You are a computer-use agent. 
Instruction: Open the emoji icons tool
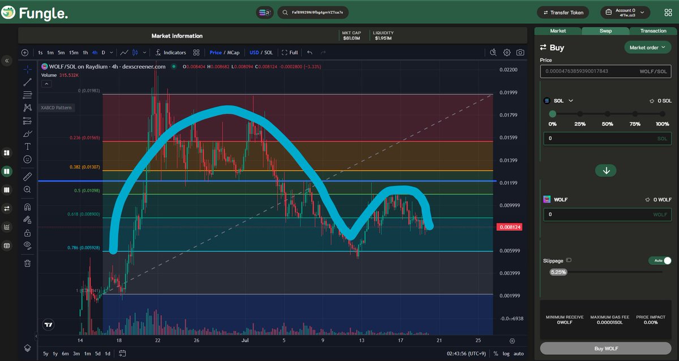point(27,160)
